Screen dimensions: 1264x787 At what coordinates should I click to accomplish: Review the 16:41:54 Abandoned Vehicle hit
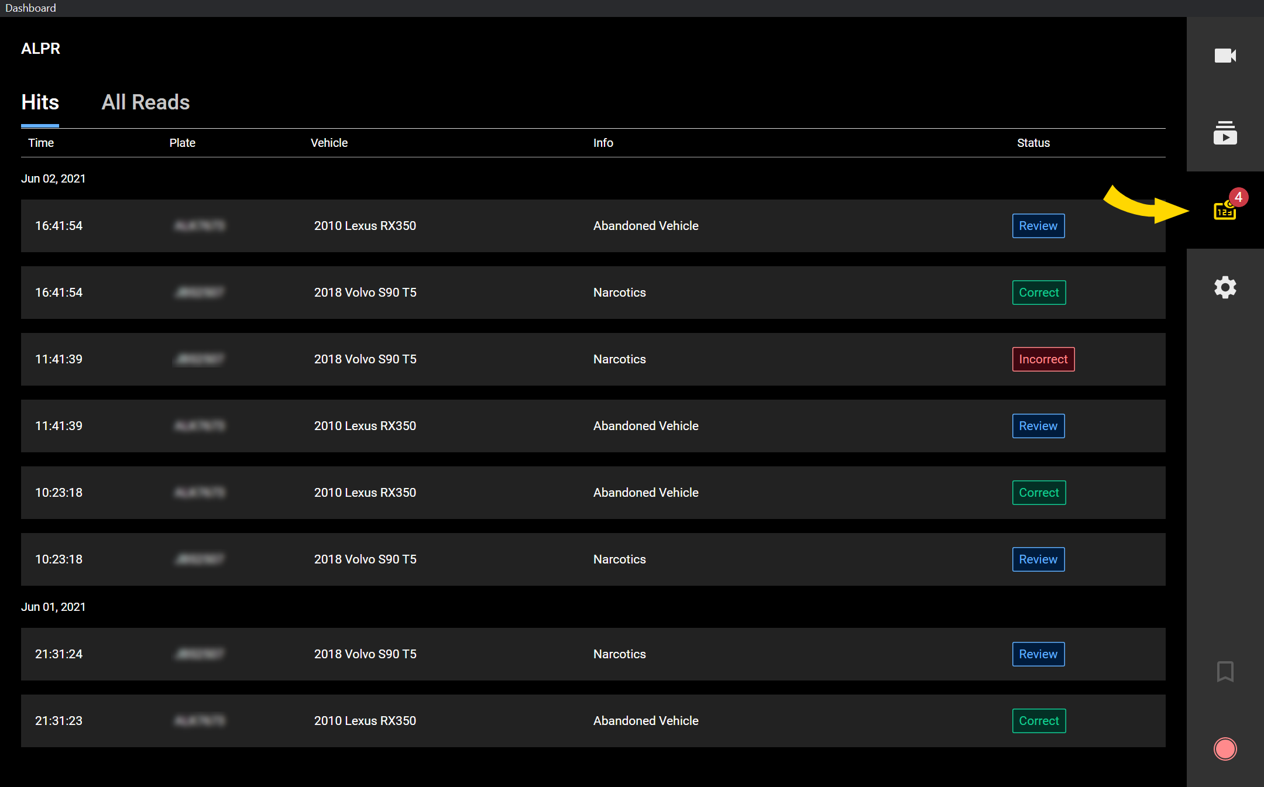(x=1038, y=226)
